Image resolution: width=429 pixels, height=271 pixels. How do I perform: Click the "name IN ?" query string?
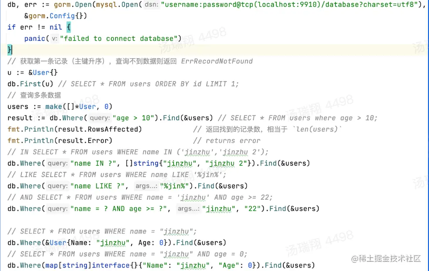coord(93,163)
